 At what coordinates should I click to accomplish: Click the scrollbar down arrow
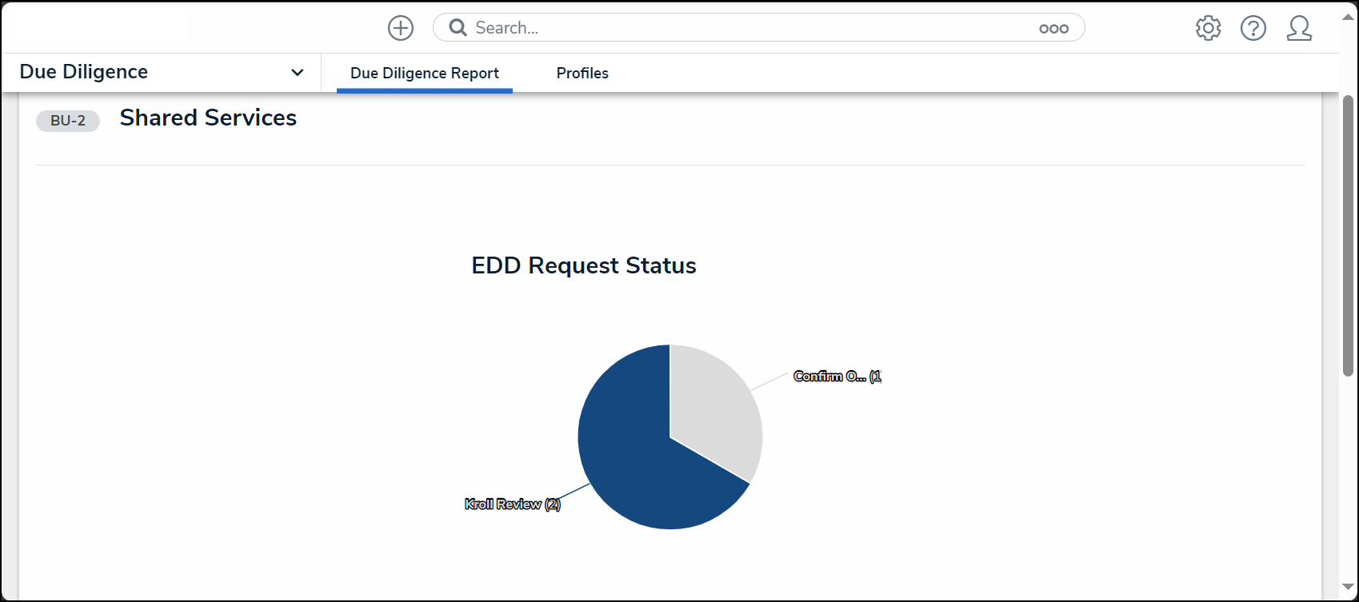[x=1348, y=587]
